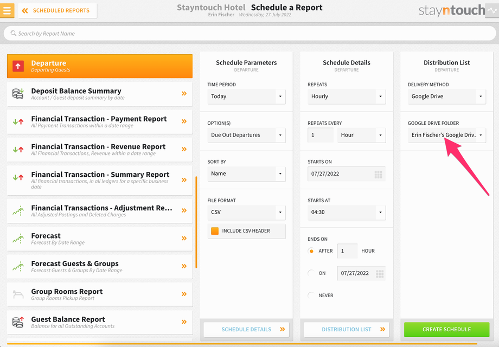The image size is (499, 347).
Task: Click the Ends After hour count field
Action: [347, 251]
